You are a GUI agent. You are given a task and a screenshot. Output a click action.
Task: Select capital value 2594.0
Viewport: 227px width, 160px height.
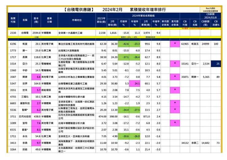pos(36,33)
